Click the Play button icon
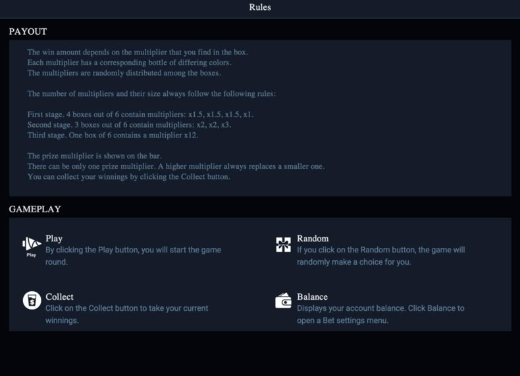This screenshot has height=376, width=520. click(x=32, y=247)
